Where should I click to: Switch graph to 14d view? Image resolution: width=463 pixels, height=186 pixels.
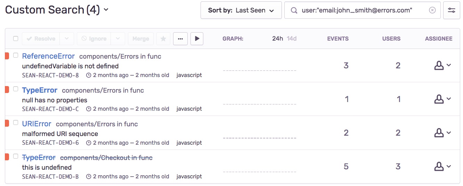[292, 39]
